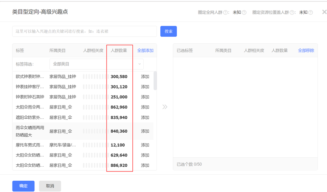Viewport: 327px width, 192px height.
Task: Cancel with the 取消 button
Action: [50, 186]
